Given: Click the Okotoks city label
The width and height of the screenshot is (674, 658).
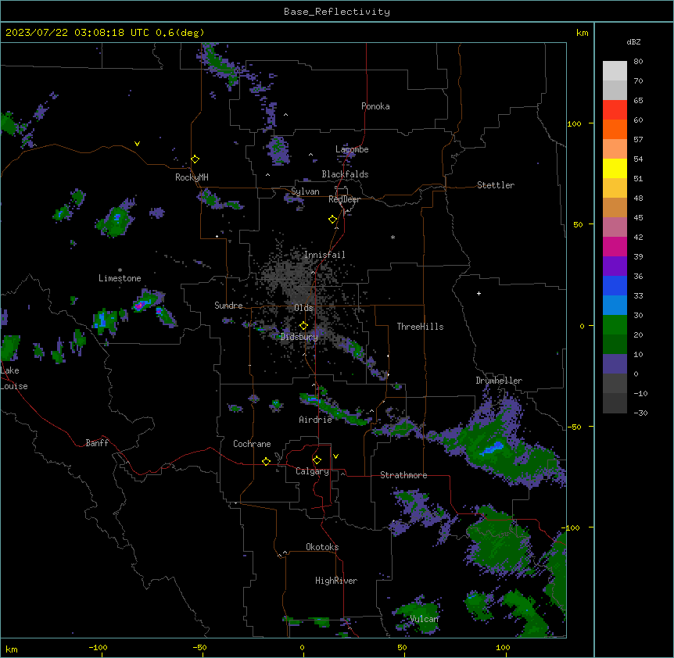Looking at the screenshot, I should click(322, 547).
